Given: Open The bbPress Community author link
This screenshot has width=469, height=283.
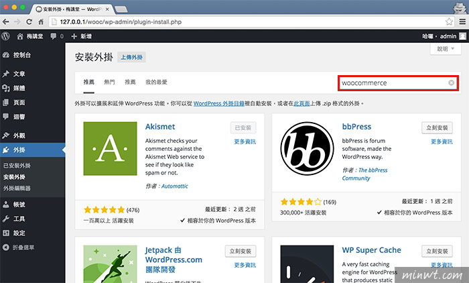Looking at the screenshot, I should [x=364, y=174].
